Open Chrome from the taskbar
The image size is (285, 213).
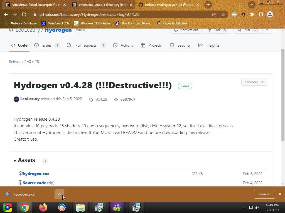(x=24, y=207)
